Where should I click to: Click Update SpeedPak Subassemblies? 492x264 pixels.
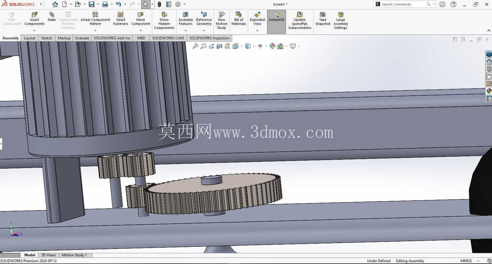pos(300,21)
